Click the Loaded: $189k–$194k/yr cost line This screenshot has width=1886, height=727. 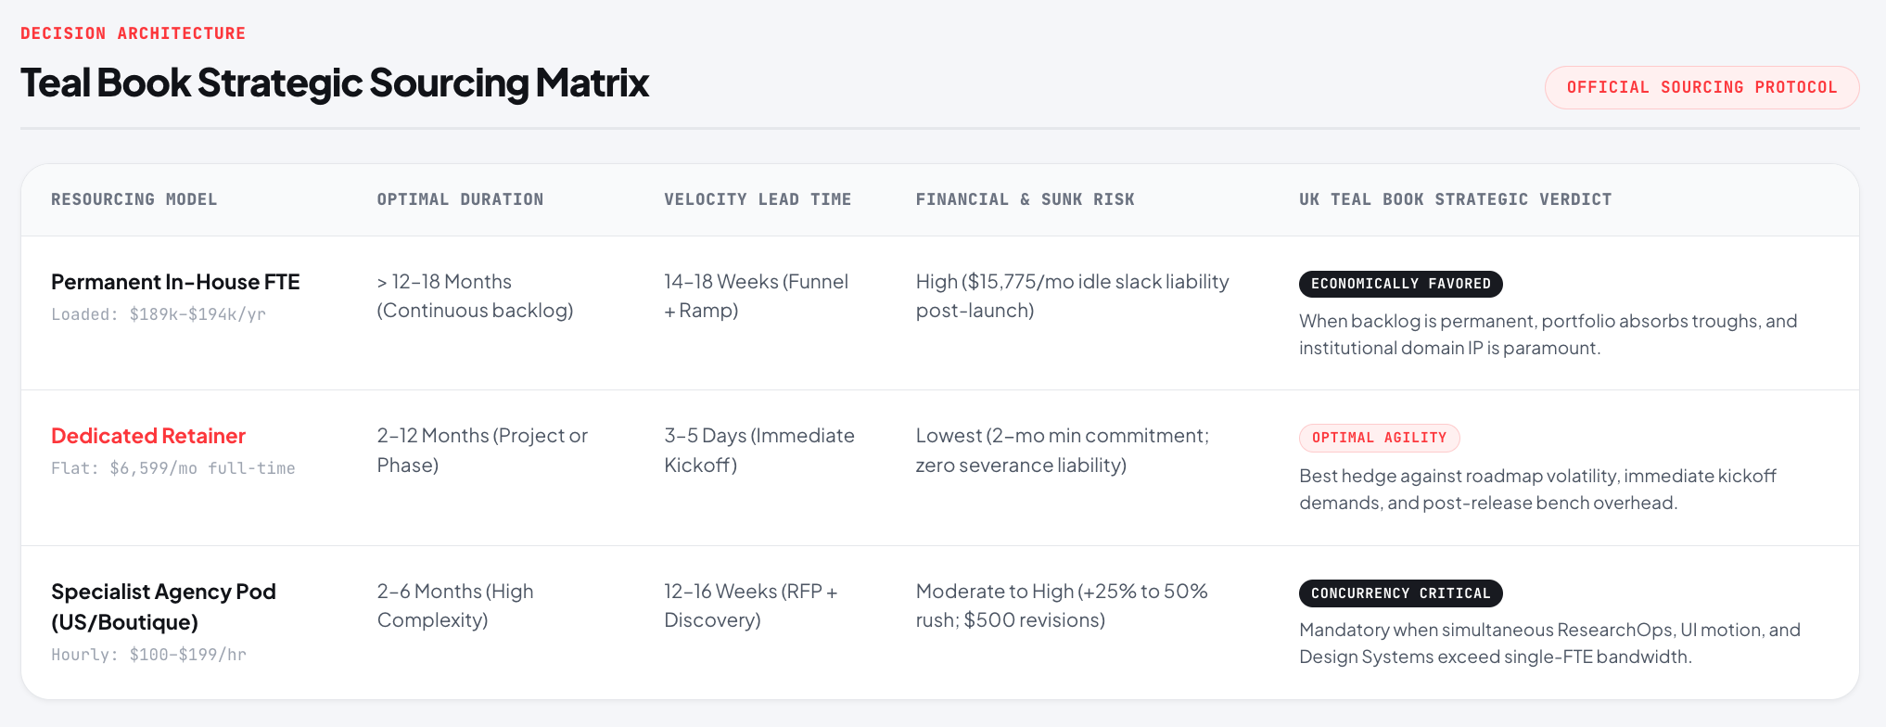point(159,314)
